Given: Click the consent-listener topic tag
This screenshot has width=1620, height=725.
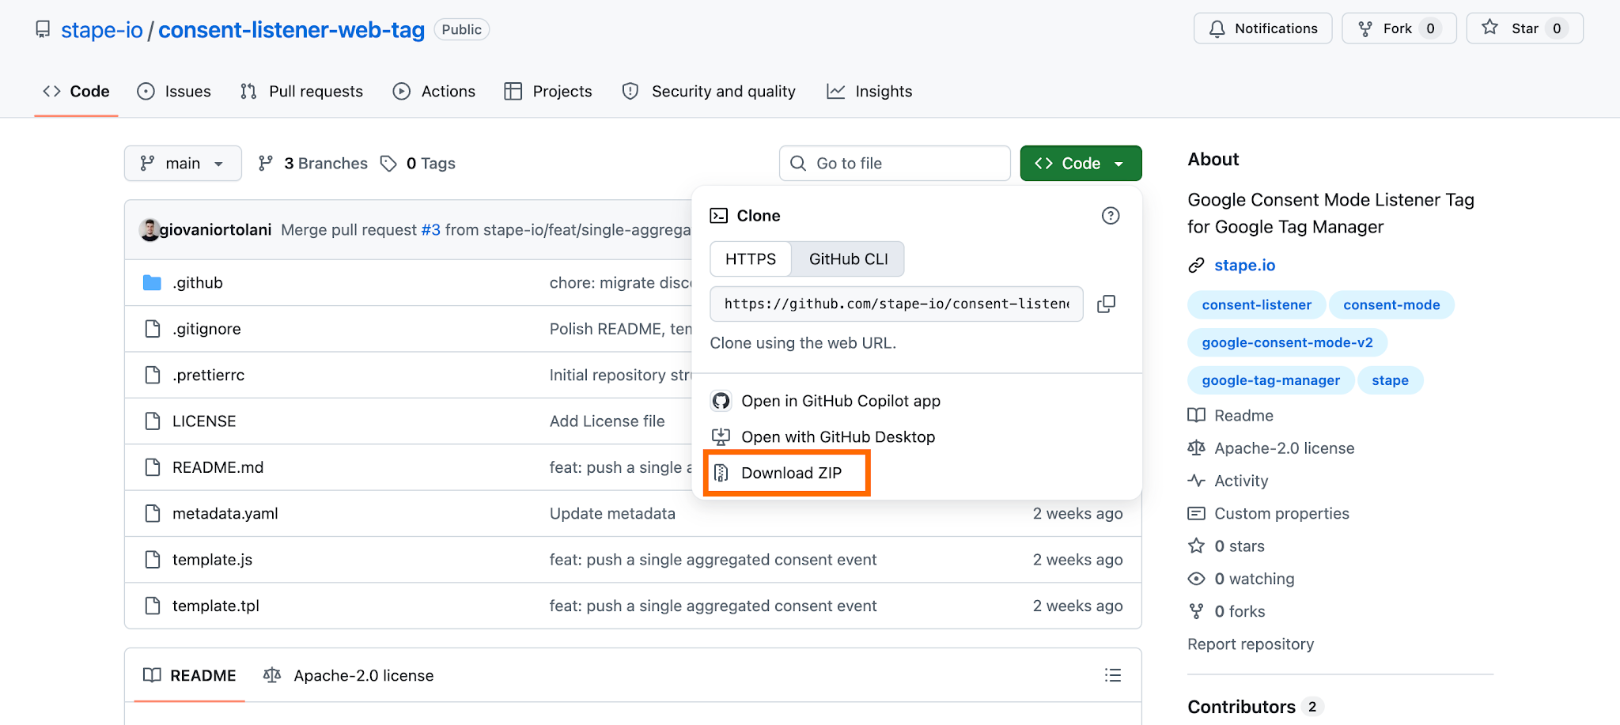Looking at the screenshot, I should tap(1257, 305).
